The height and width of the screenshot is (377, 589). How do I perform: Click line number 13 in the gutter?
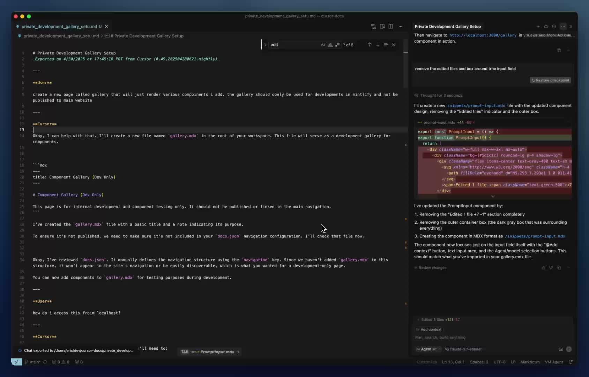22,130
